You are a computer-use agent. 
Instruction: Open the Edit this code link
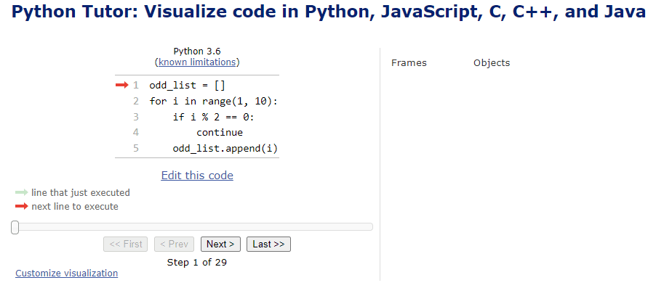click(x=197, y=176)
